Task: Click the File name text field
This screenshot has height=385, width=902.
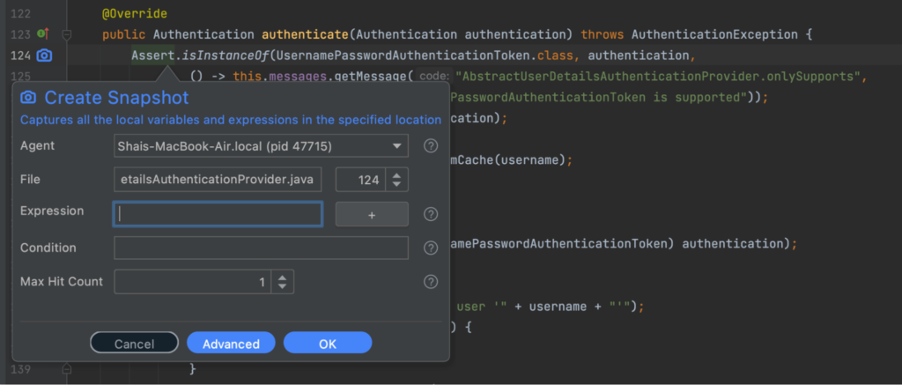Action: (x=218, y=180)
